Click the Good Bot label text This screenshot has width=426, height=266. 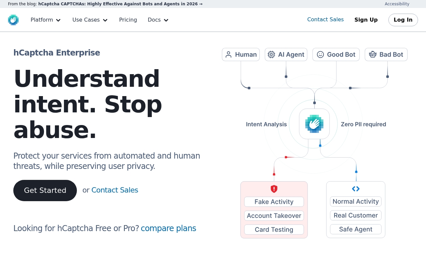point(341,55)
